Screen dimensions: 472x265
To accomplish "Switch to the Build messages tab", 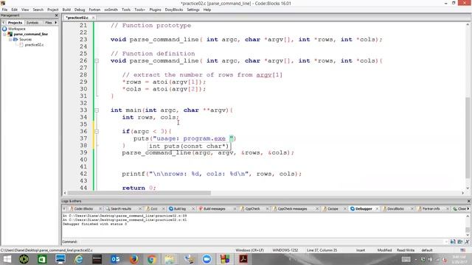I will point(215,209).
